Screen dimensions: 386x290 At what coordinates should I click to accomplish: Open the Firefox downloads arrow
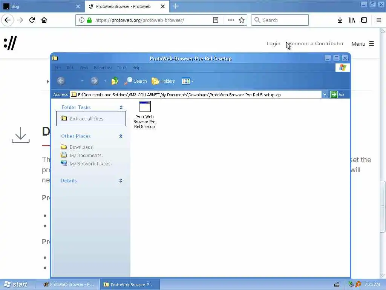(x=340, y=20)
